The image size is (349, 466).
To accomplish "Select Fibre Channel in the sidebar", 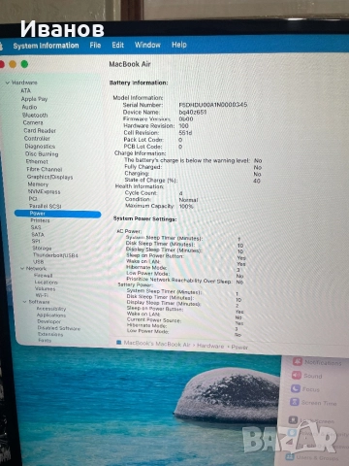I will click(45, 169).
